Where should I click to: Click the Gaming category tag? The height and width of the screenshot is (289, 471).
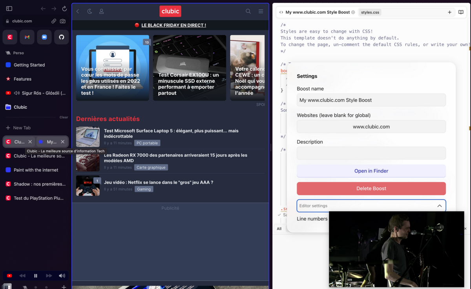144,189
